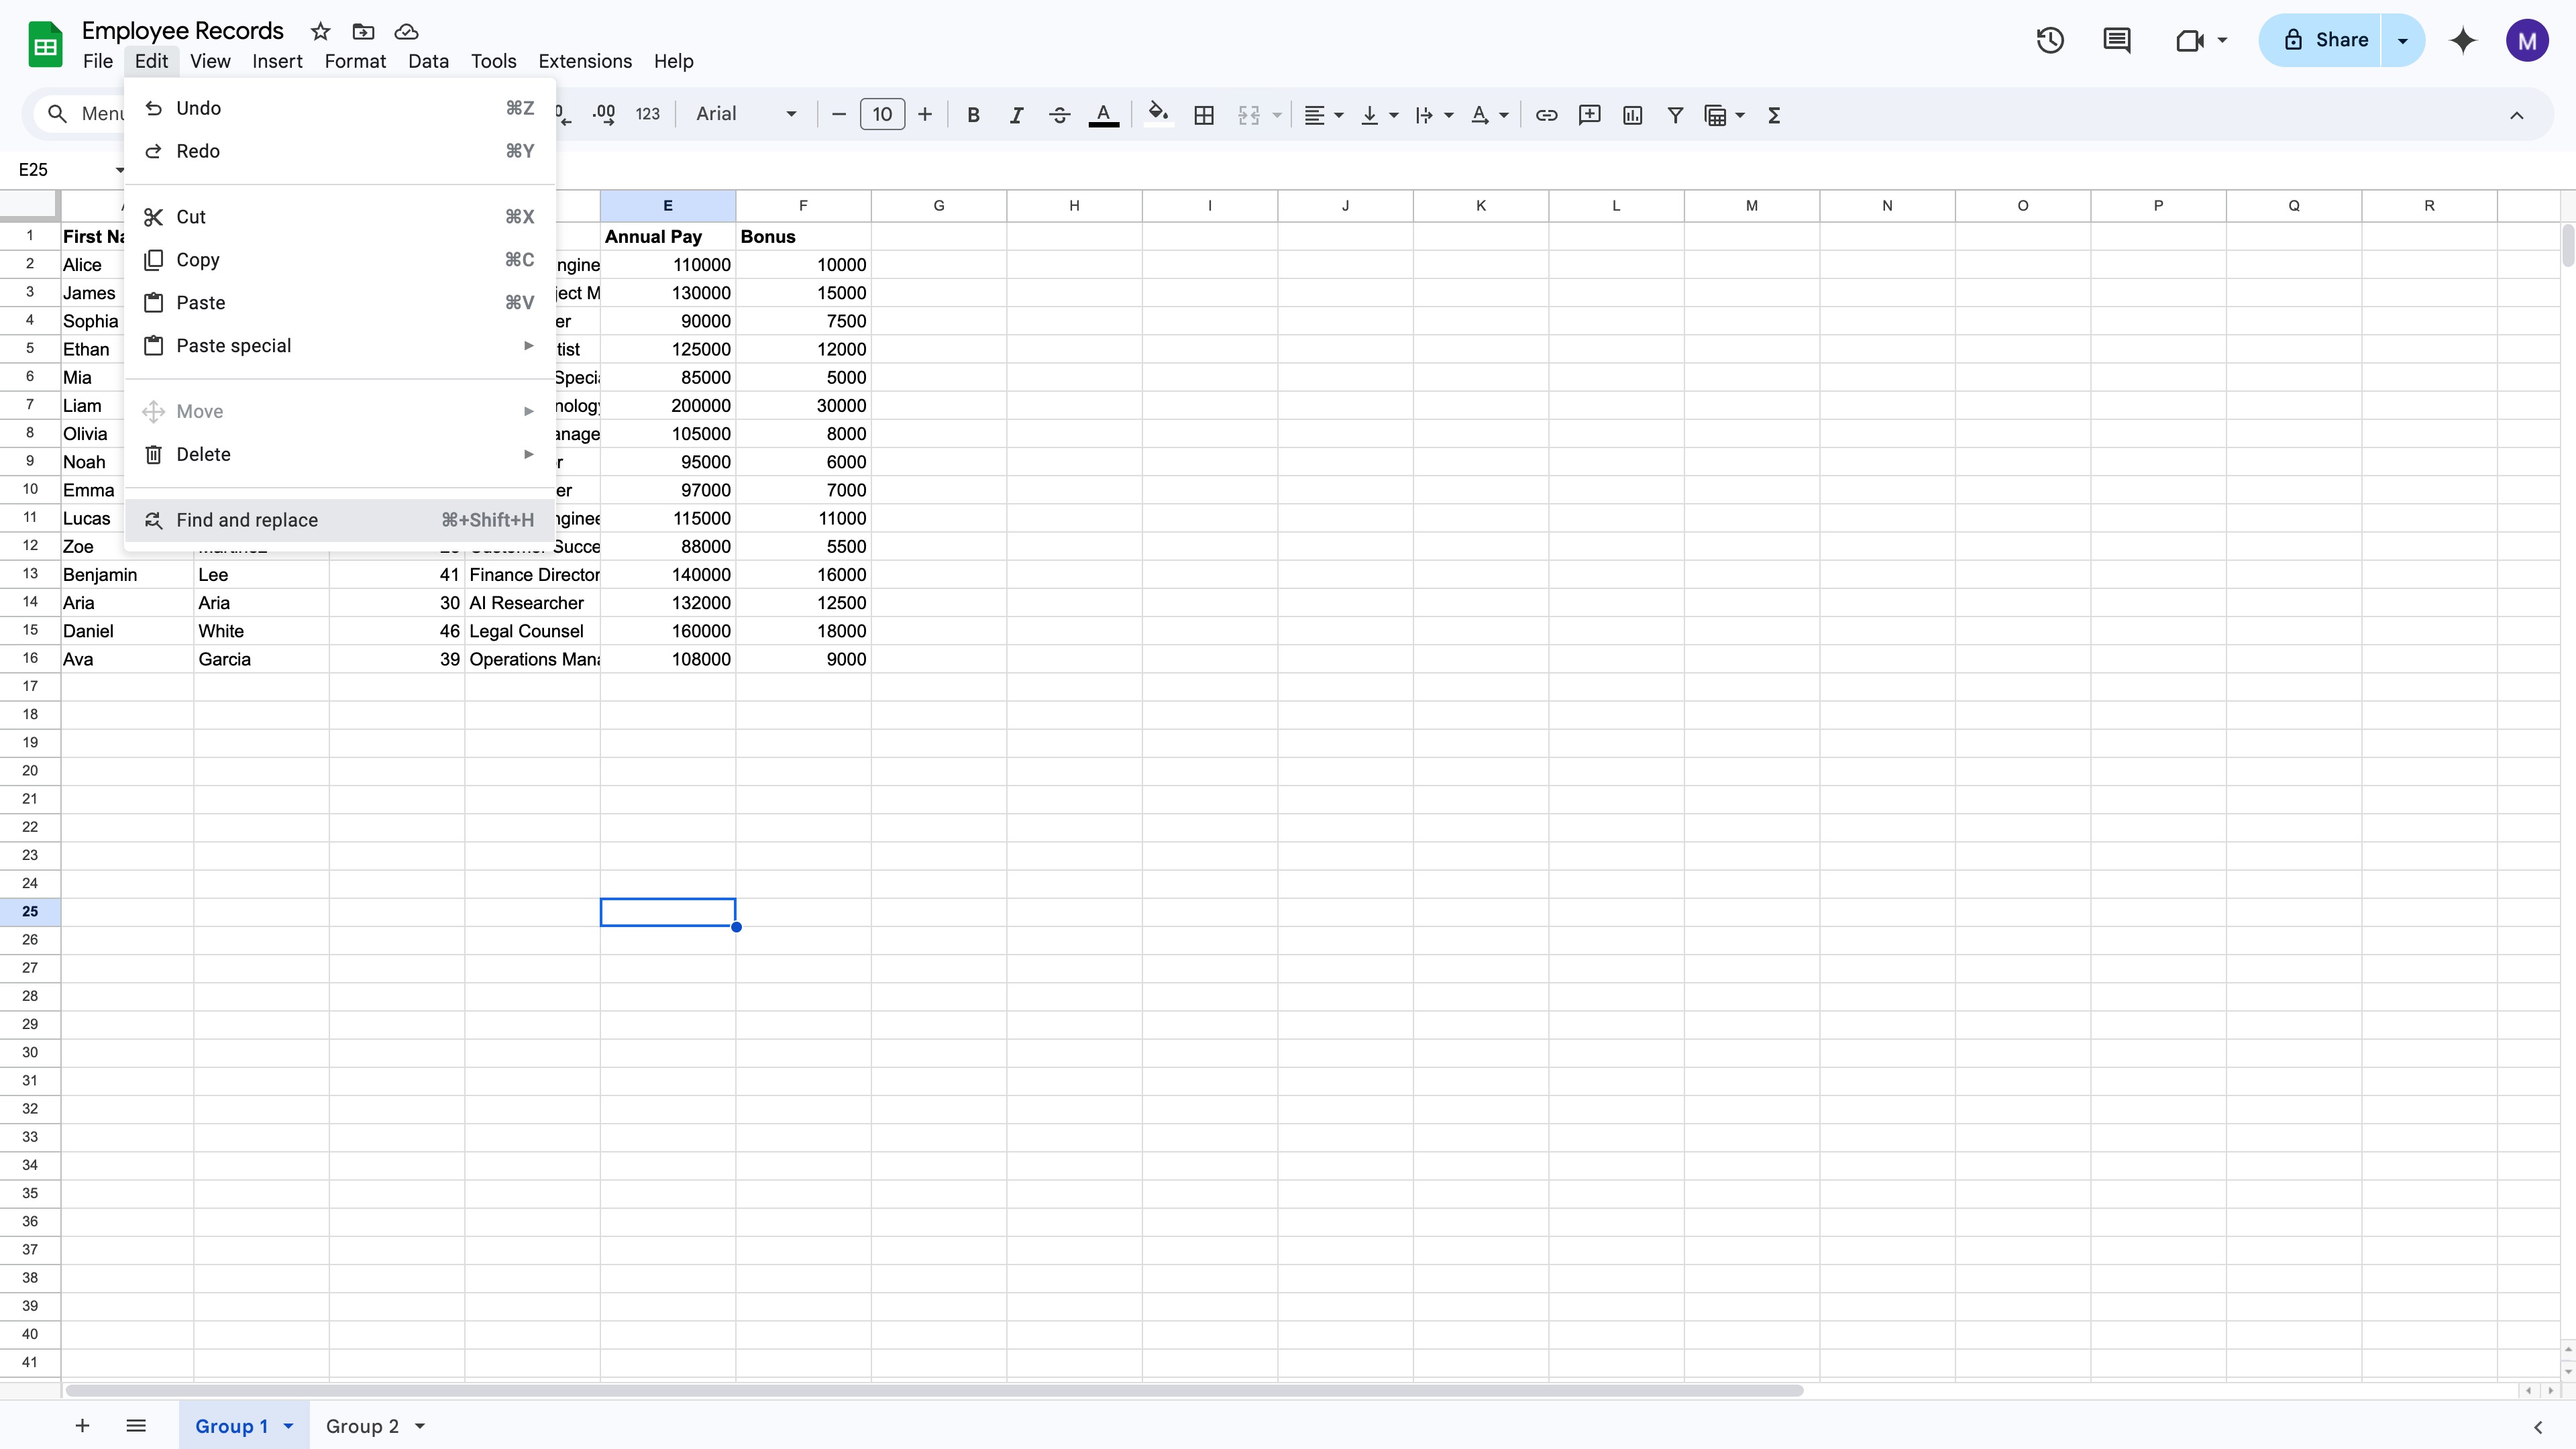
Task: Toggle the create filter icon
Action: (x=1675, y=115)
